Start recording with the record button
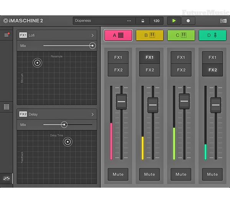 (x=188, y=21)
